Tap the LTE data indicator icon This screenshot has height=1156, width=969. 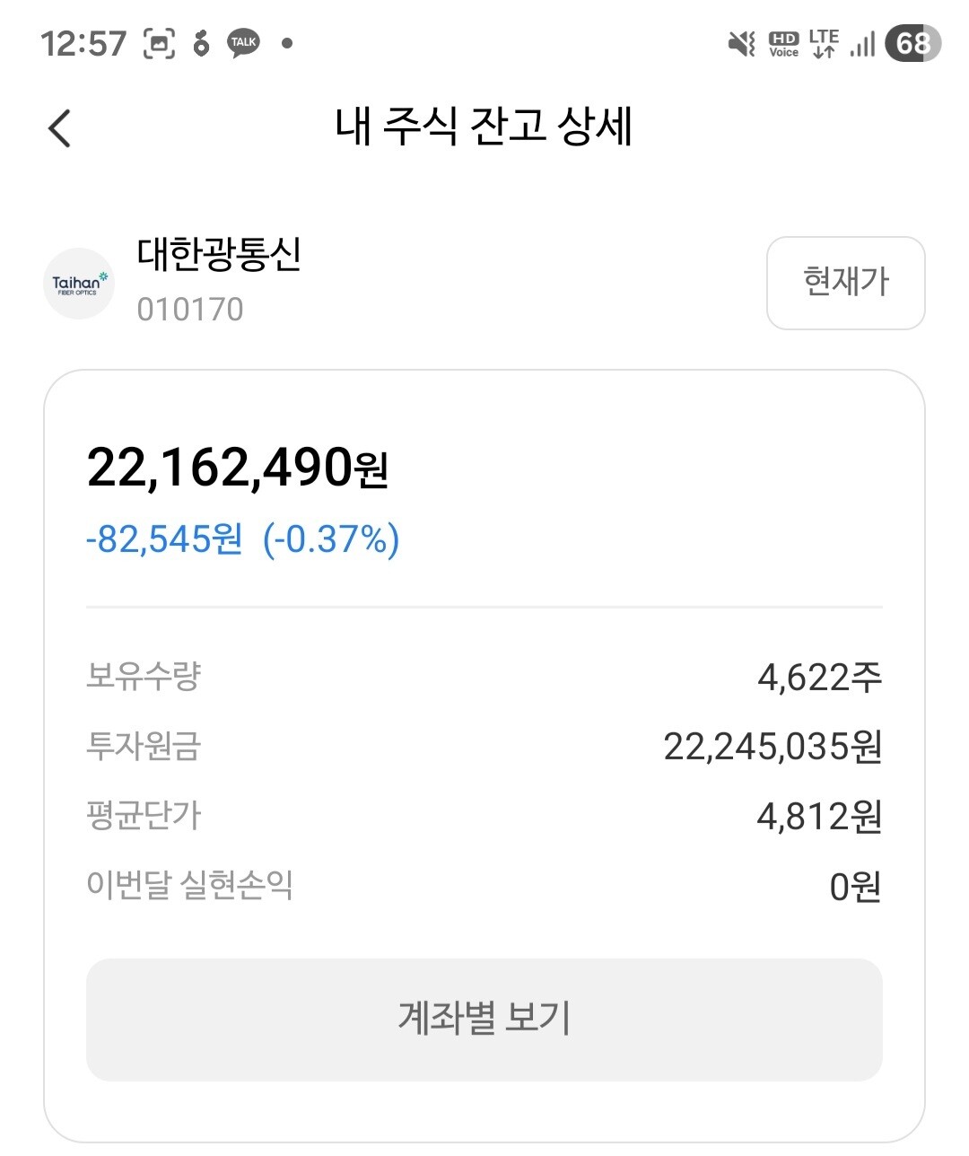coord(824,43)
